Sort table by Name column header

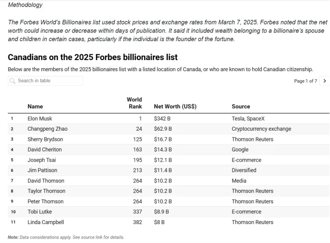[35, 106]
